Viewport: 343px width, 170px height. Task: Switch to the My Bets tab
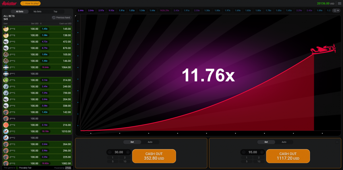[x=37, y=12]
